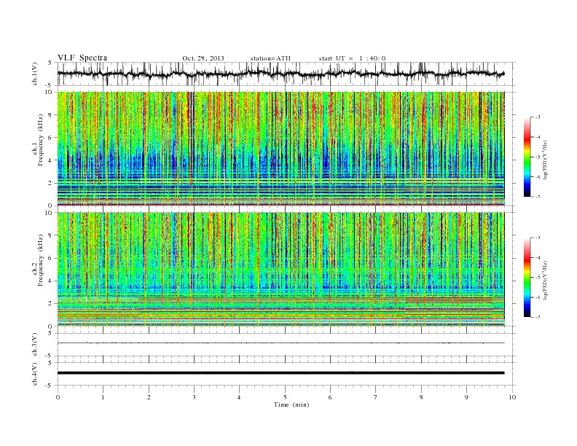Click the "10" tick label on Time axis
Viewport: 577px width, 446px height.
pyautogui.click(x=512, y=397)
